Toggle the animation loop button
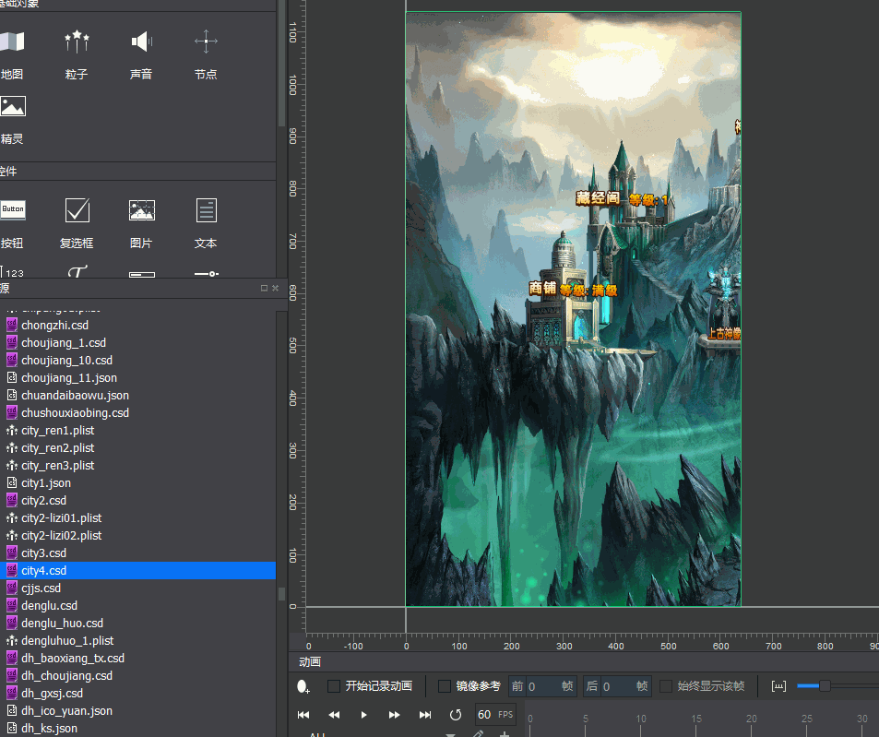The height and width of the screenshot is (737, 879). (x=455, y=715)
